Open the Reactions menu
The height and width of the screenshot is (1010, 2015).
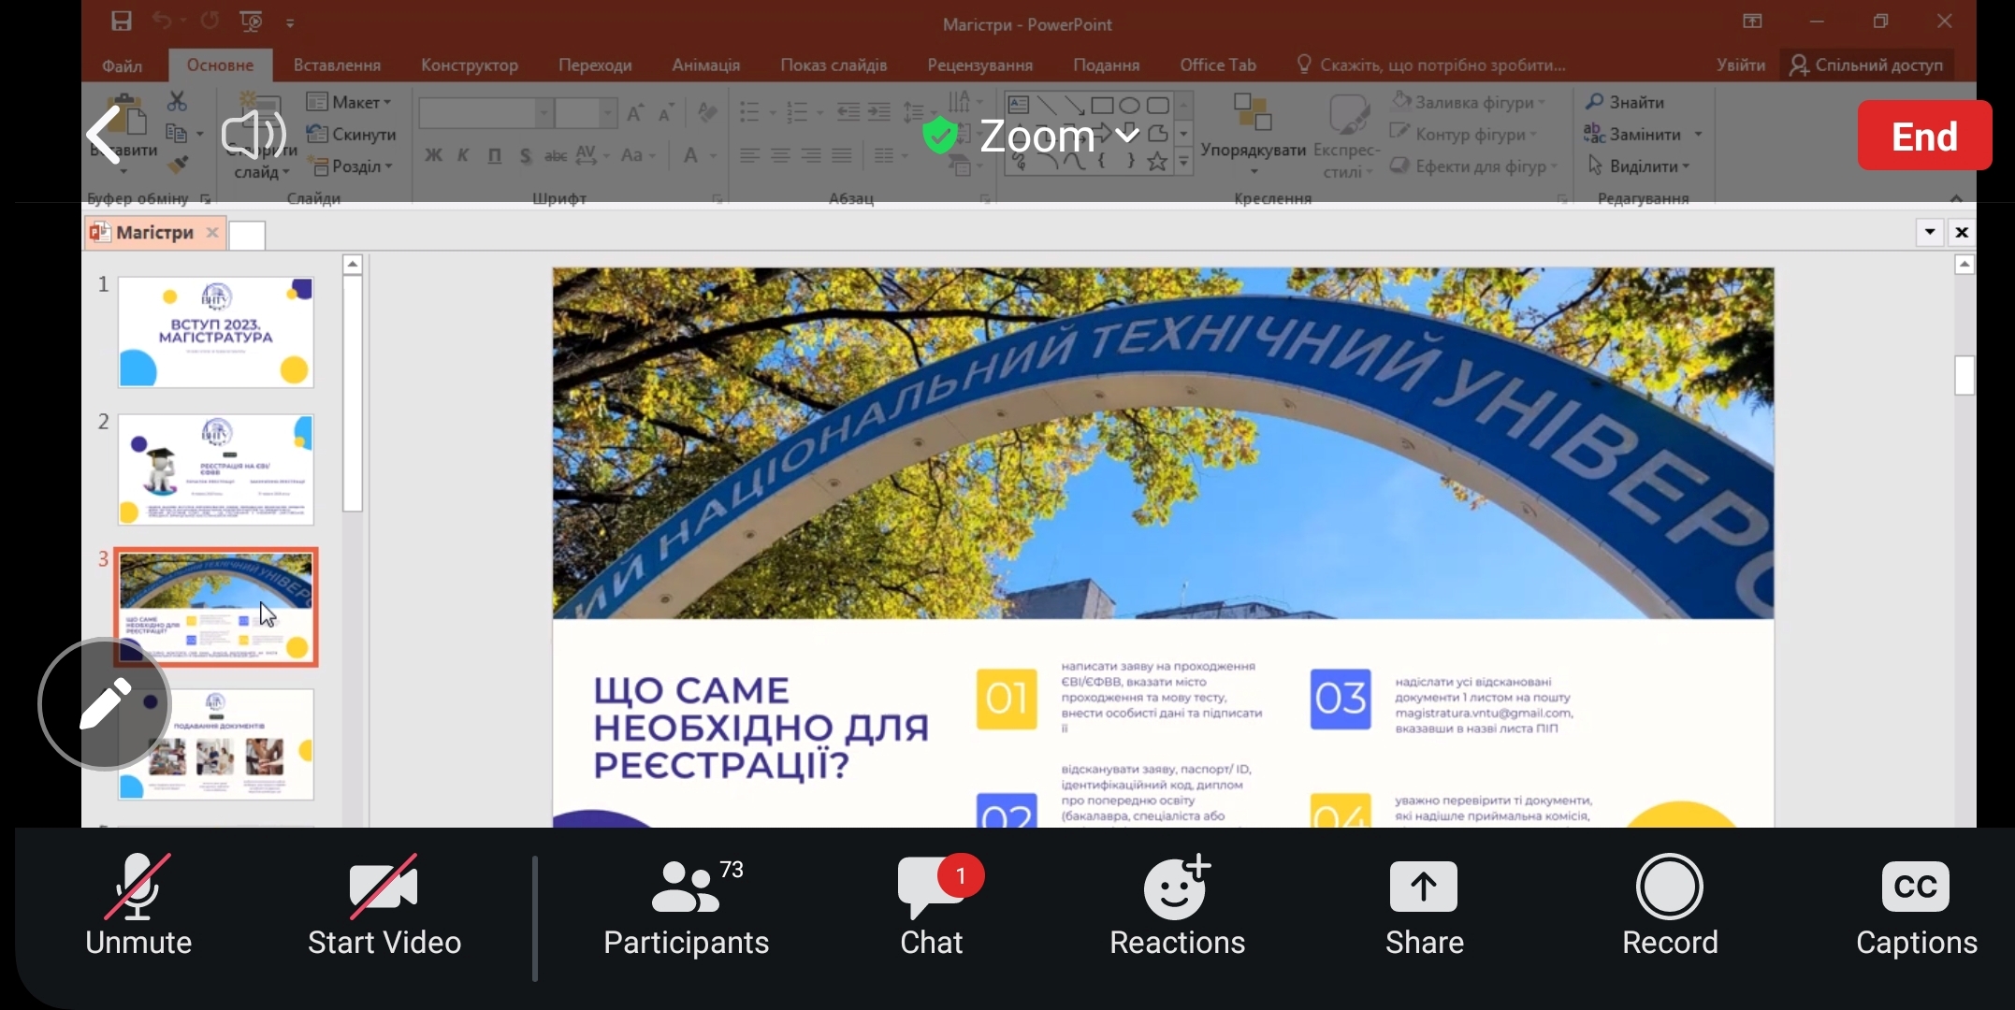pos(1177,907)
